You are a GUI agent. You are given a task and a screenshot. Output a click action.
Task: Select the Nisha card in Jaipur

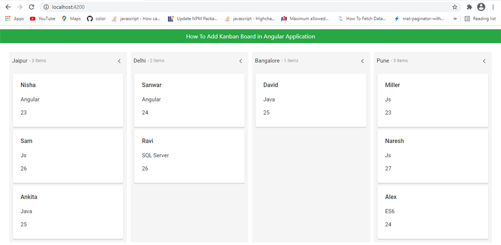68,100
